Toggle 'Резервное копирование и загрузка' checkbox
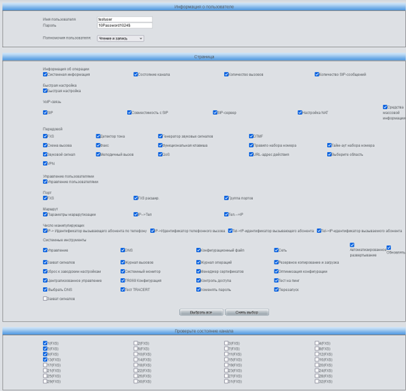Screen dimensions: 406x391 tap(276, 262)
